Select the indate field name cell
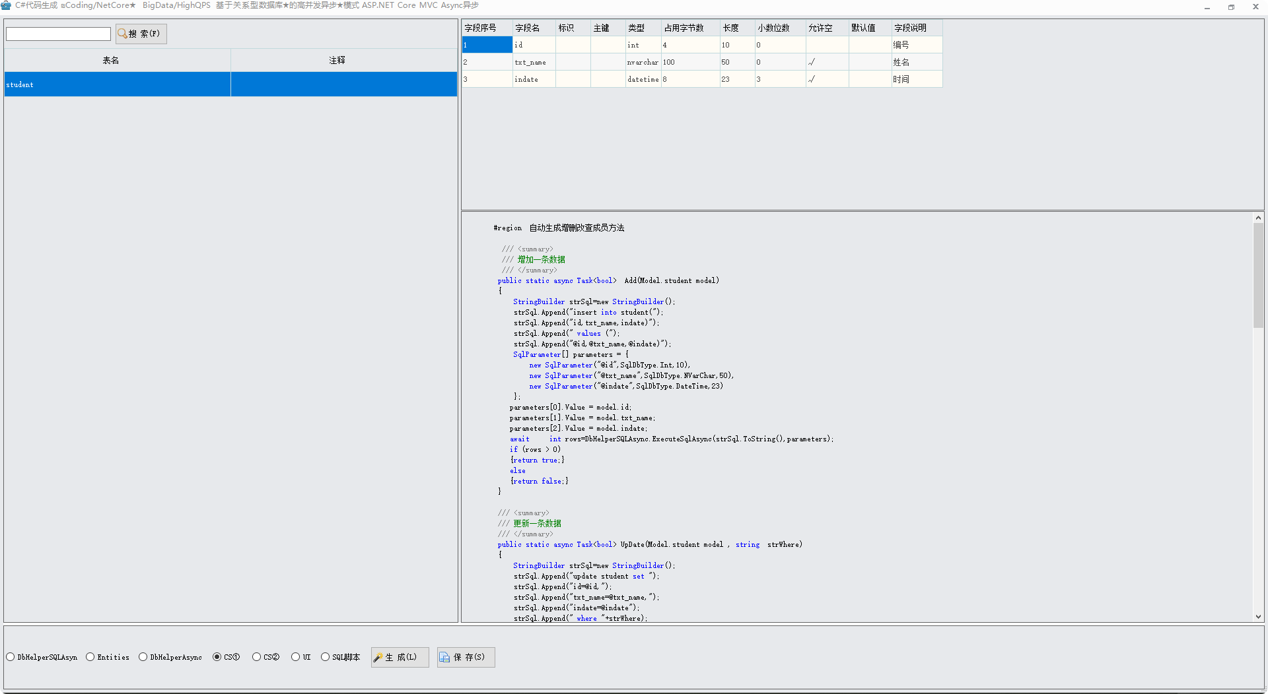This screenshot has width=1268, height=694. point(534,79)
